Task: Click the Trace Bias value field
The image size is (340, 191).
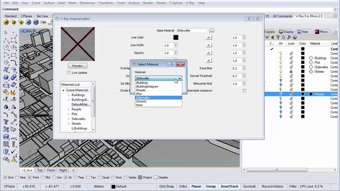Action: 237,68
